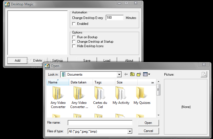
Task: Select the Any Video Converter folder
Action: click(x=58, y=97)
